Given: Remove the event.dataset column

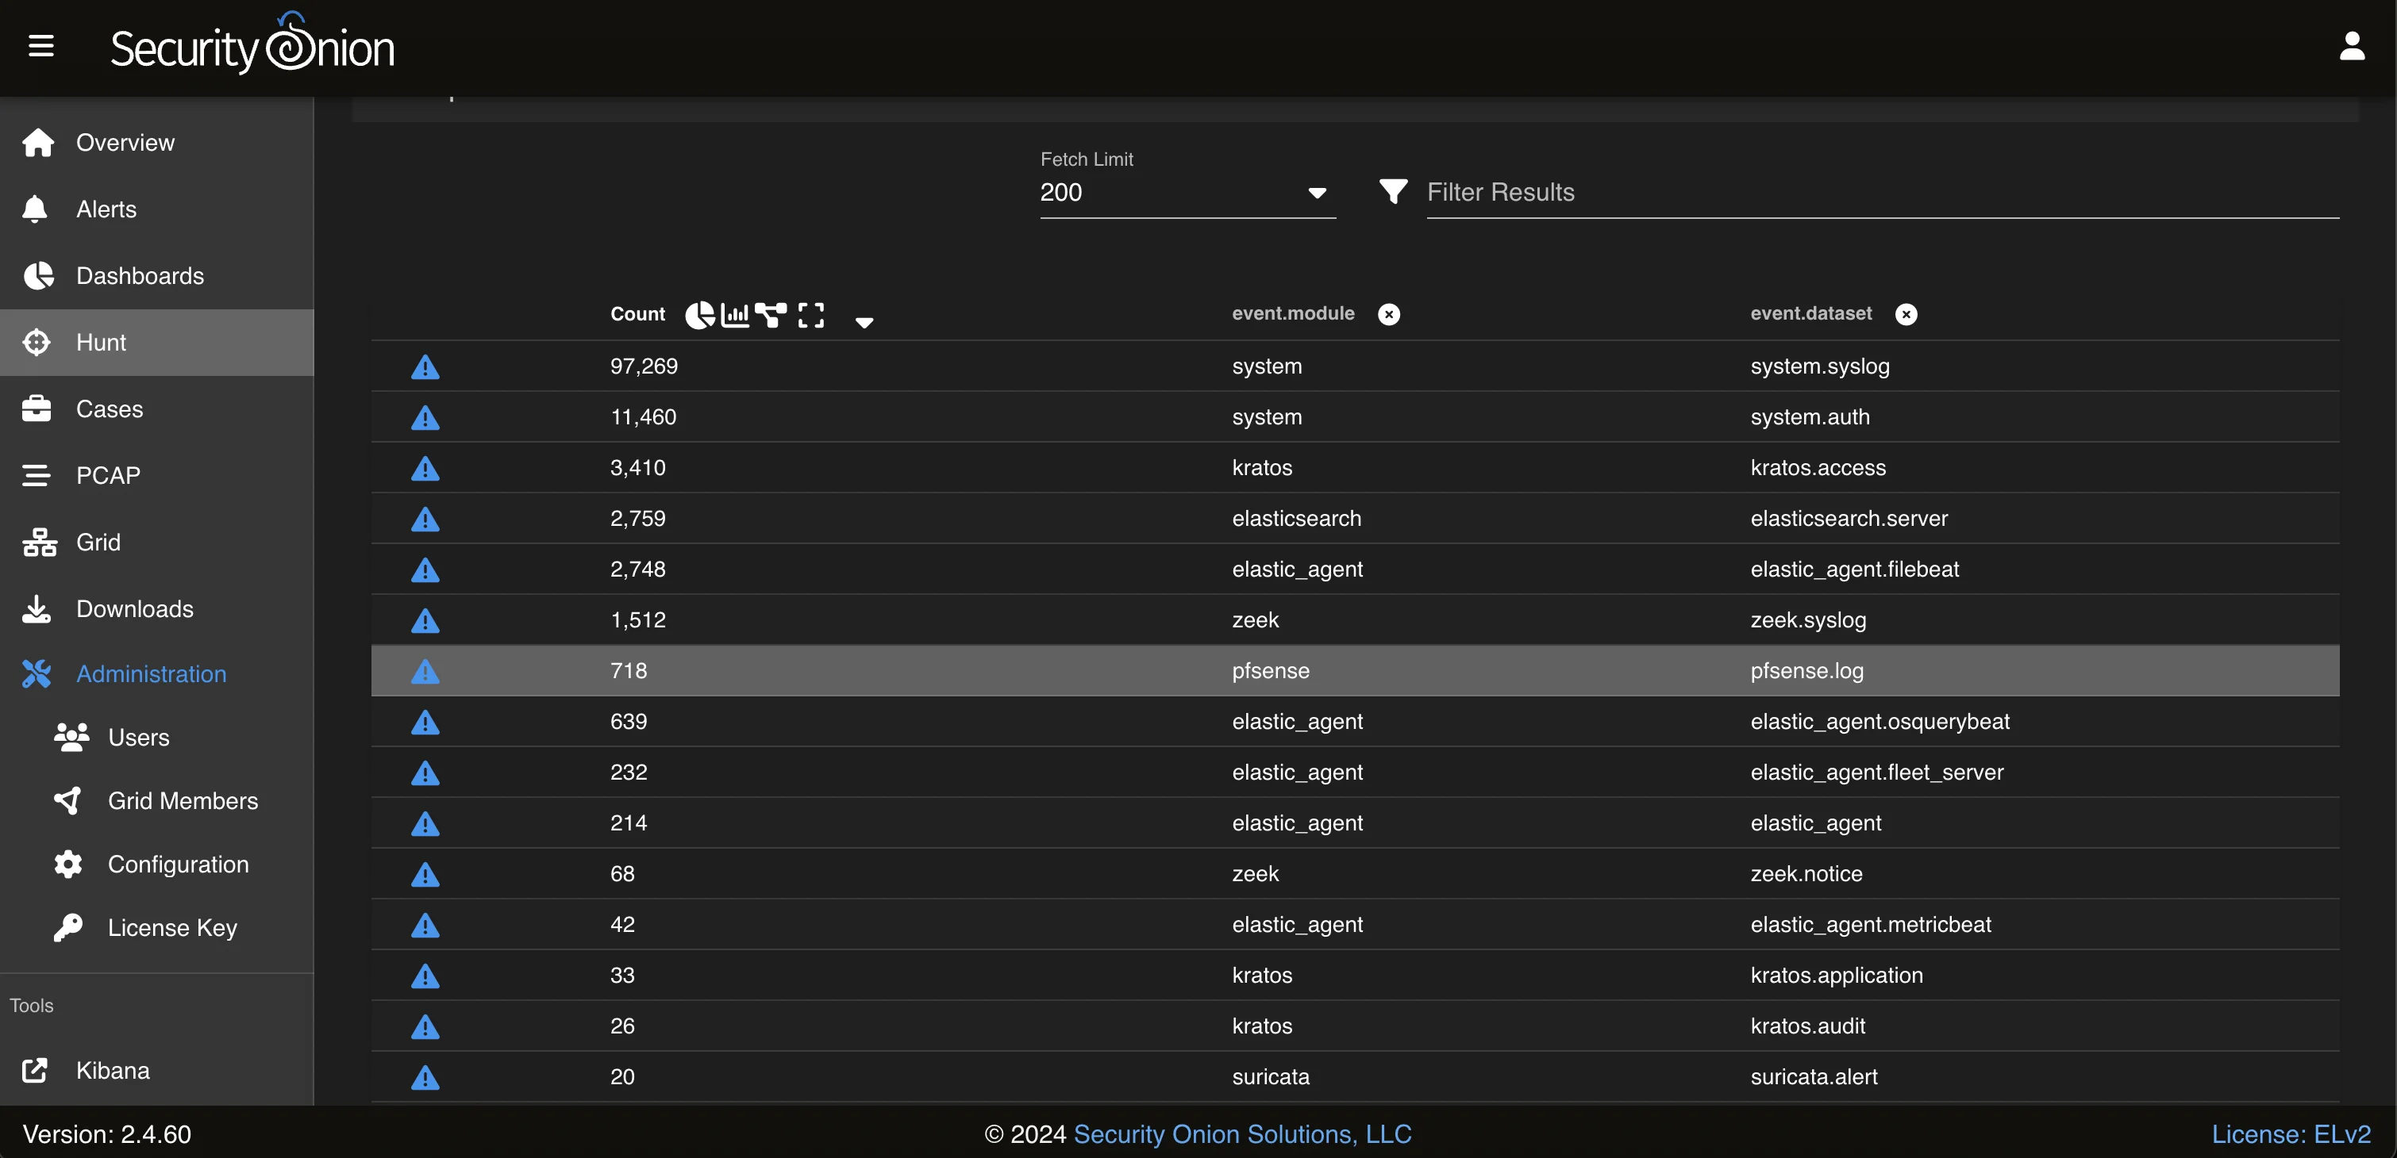Looking at the screenshot, I should (x=1906, y=314).
